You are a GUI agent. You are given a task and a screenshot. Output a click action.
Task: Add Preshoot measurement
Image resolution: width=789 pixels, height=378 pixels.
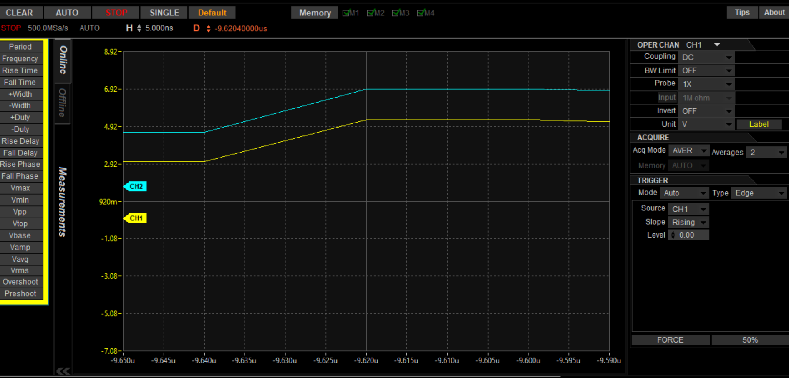tap(21, 294)
